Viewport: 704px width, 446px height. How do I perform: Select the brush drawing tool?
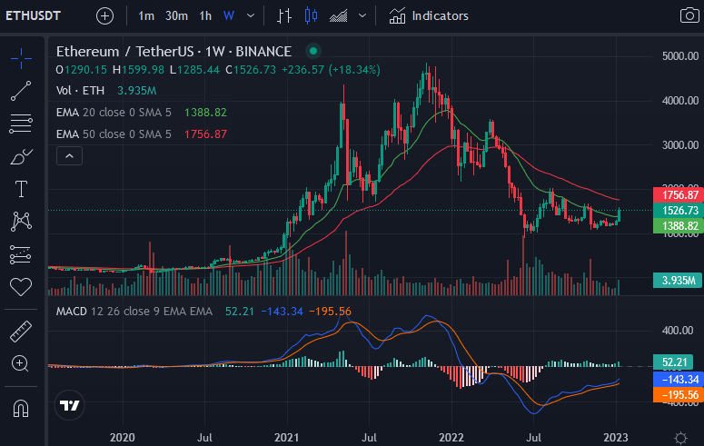pos(21,156)
